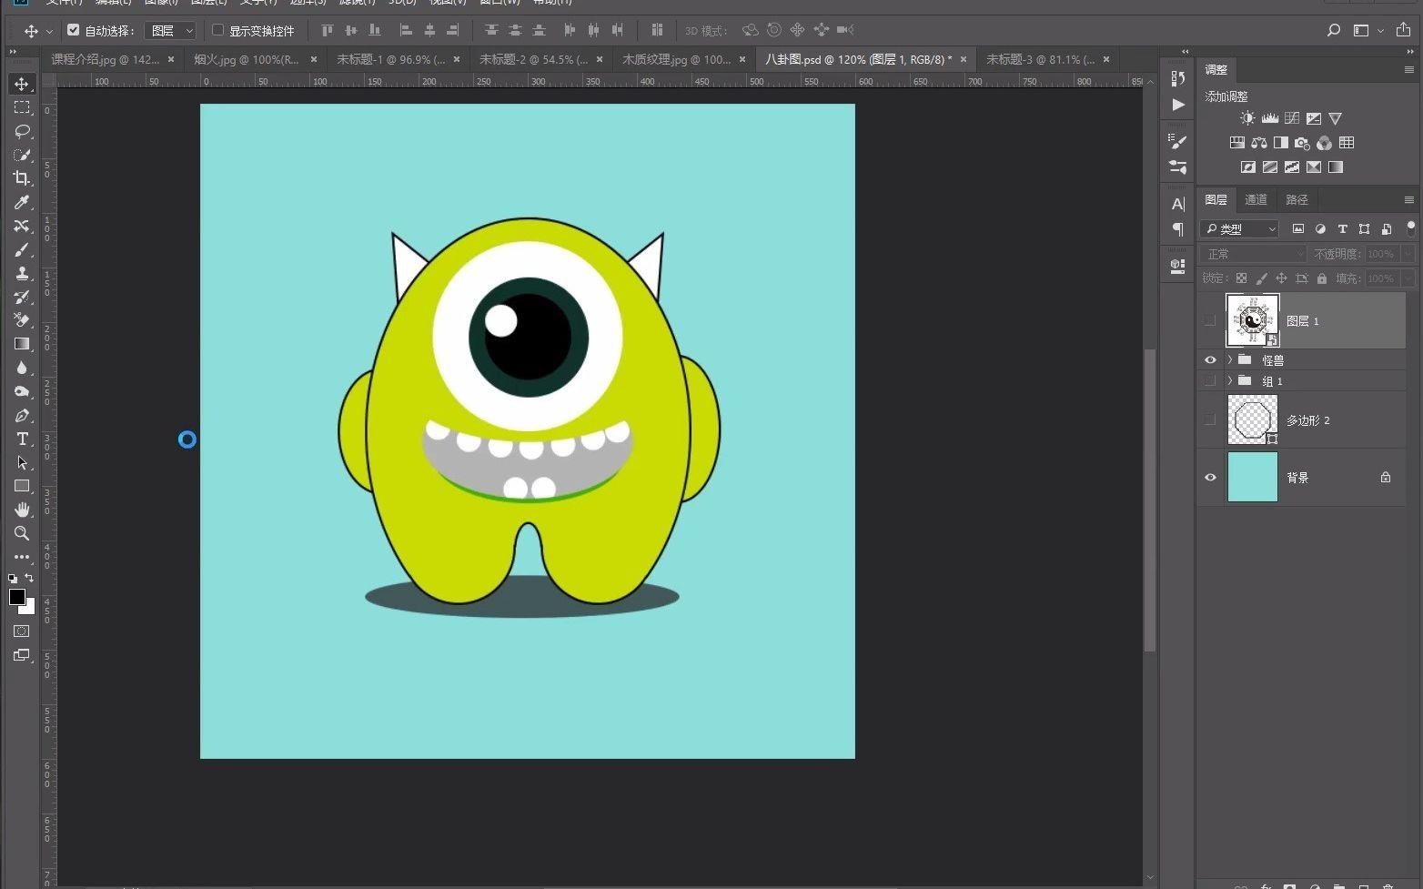Select the Horizontal Type tool

click(22, 439)
